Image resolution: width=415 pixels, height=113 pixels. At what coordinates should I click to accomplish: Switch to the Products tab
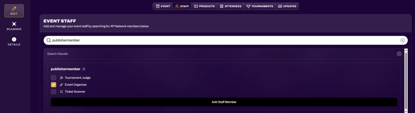204,6
